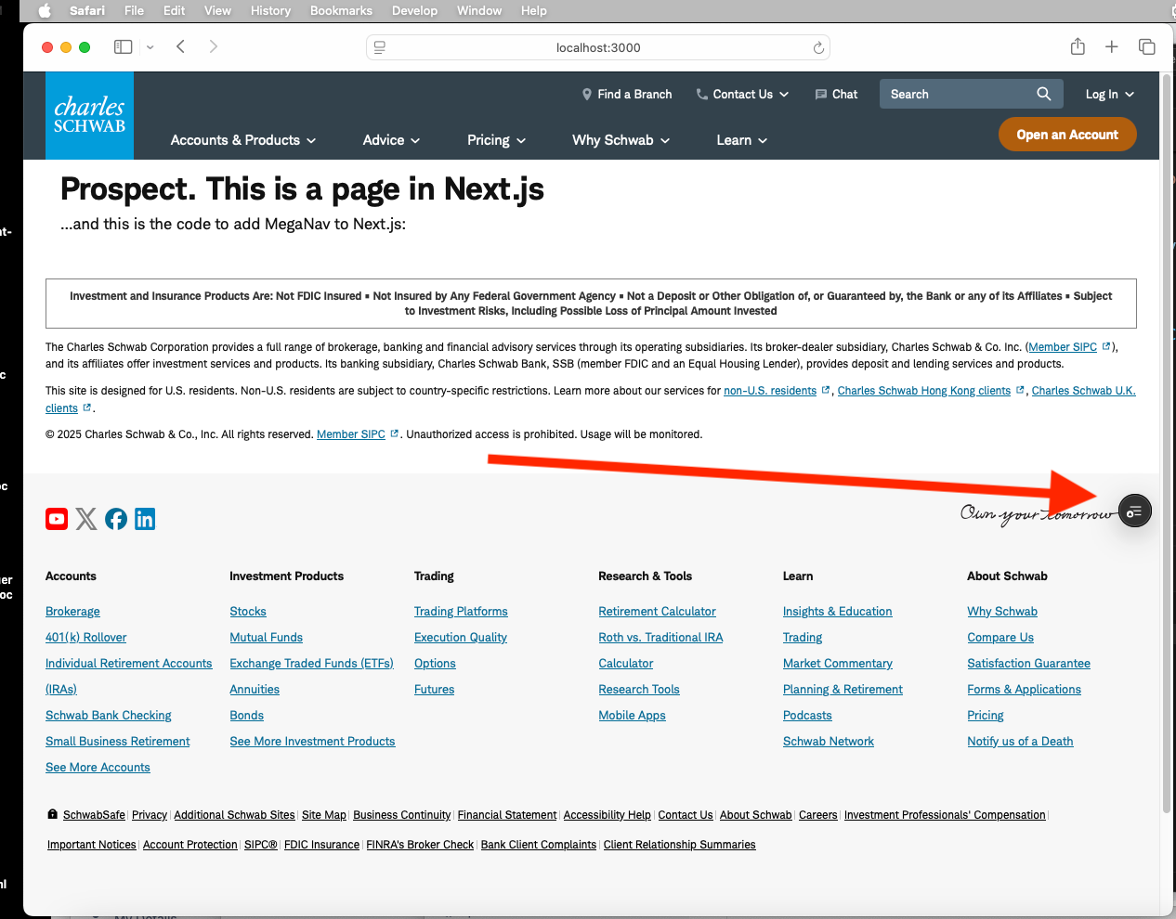Open the X (Twitter) social icon
Viewport: 1176px width, 919px height.
click(x=86, y=519)
